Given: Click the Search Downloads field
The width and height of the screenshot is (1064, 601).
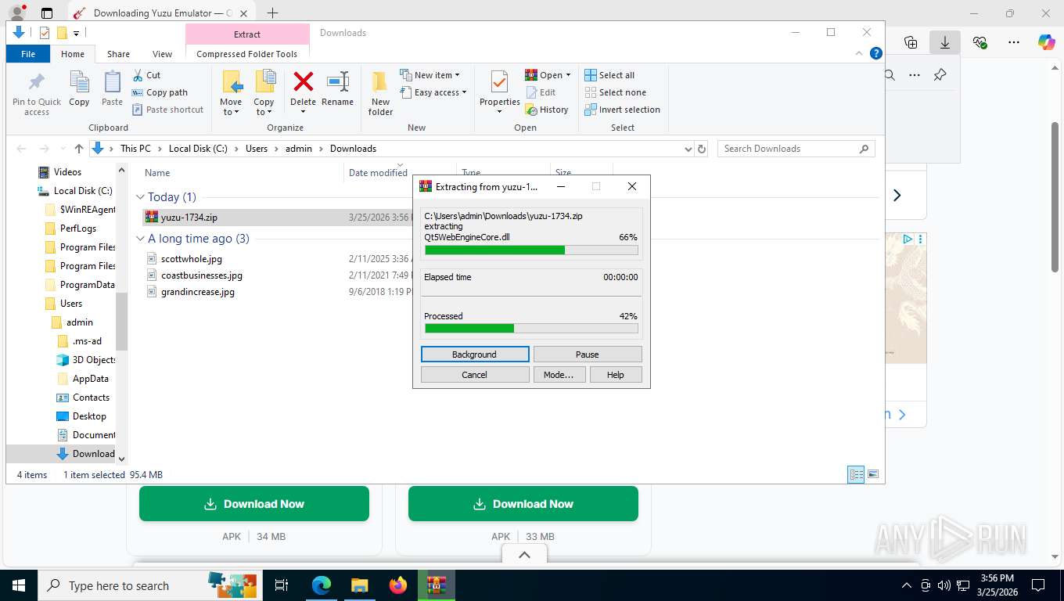Looking at the screenshot, I should (x=796, y=149).
